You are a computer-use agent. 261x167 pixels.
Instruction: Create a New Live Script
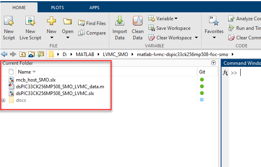pos(30,28)
